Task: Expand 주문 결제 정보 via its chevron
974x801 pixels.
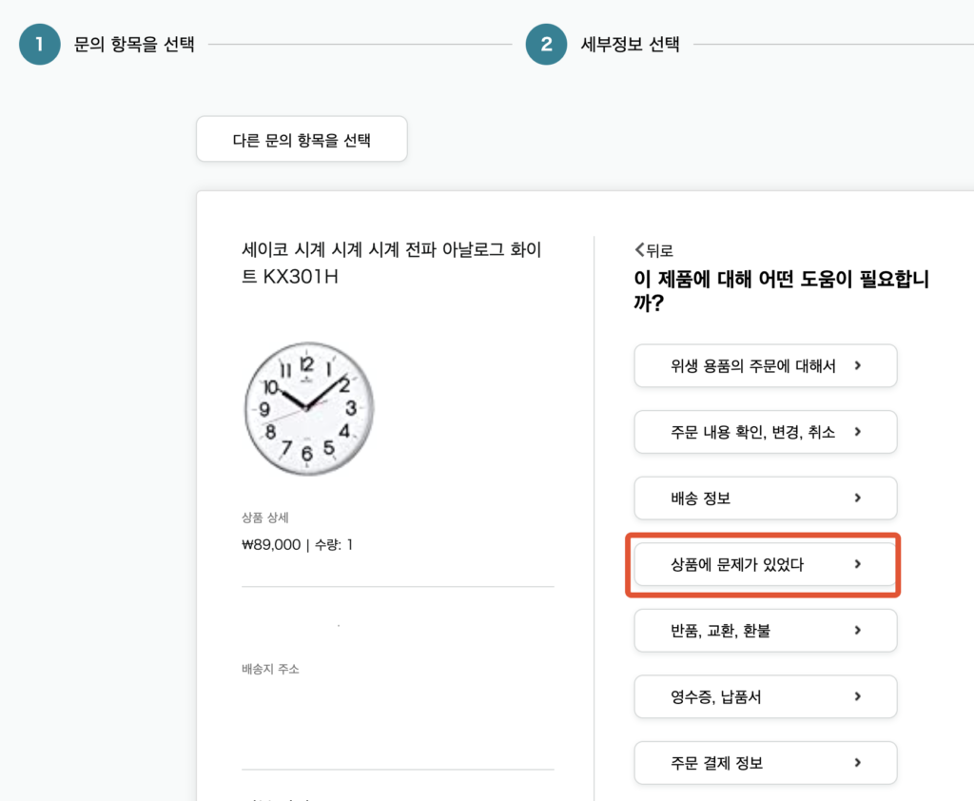Action: [x=857, y=762]
